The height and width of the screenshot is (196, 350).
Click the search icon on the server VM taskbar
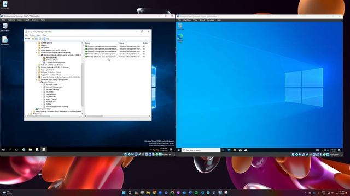pos(10,150)
